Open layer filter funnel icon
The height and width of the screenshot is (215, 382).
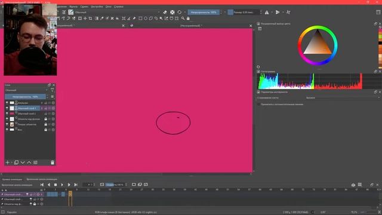(52, 90)
